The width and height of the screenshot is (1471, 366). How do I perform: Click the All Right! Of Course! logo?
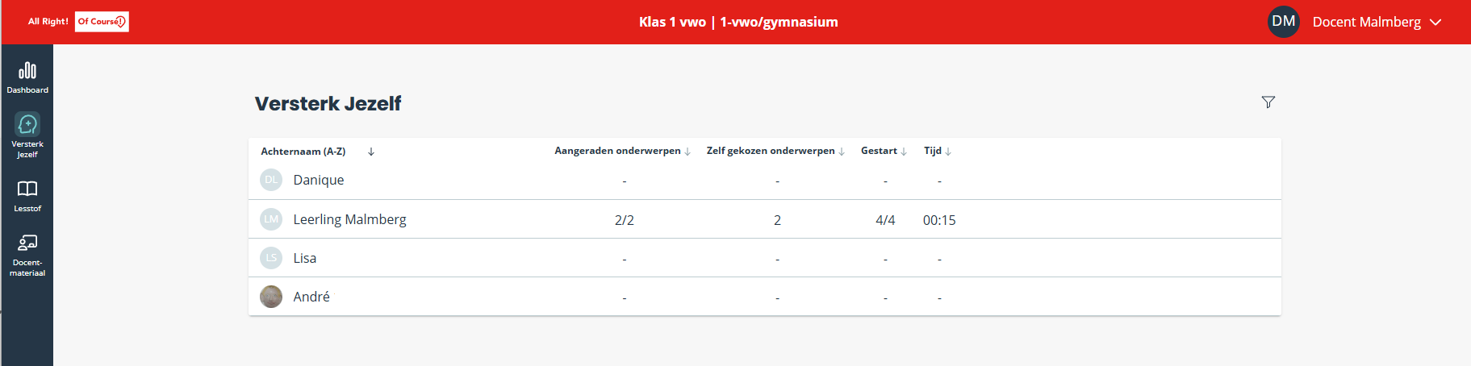78,22
